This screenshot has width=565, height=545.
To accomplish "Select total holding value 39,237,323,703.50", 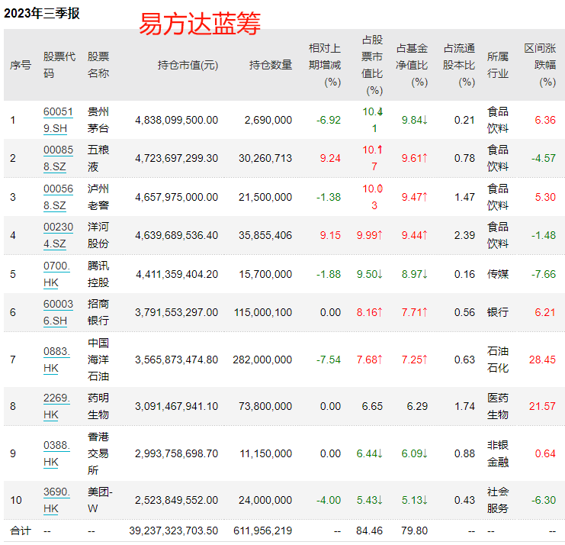I will [x=174, y=531].
